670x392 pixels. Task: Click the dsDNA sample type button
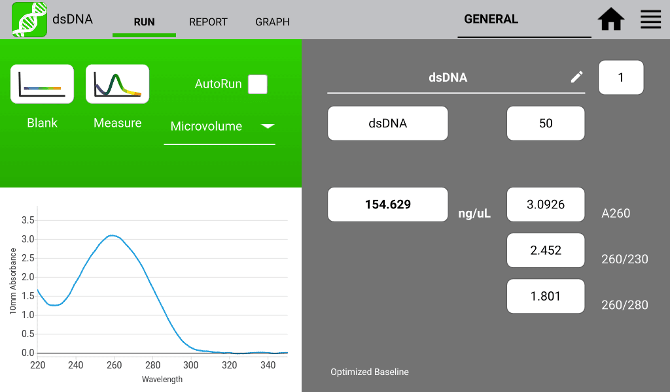point(387,123)
